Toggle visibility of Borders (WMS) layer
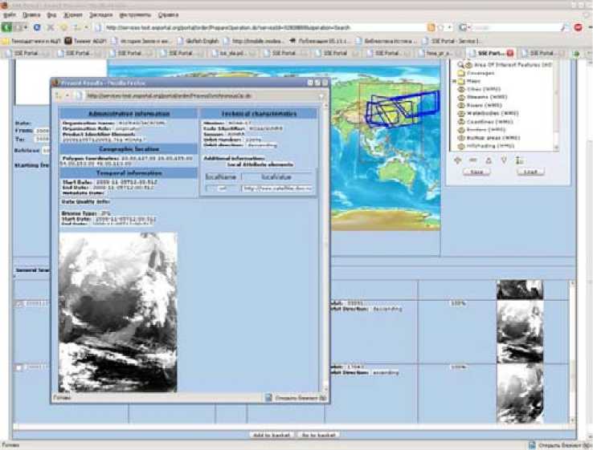The image size is (593, 450). (x=461, y=130)
